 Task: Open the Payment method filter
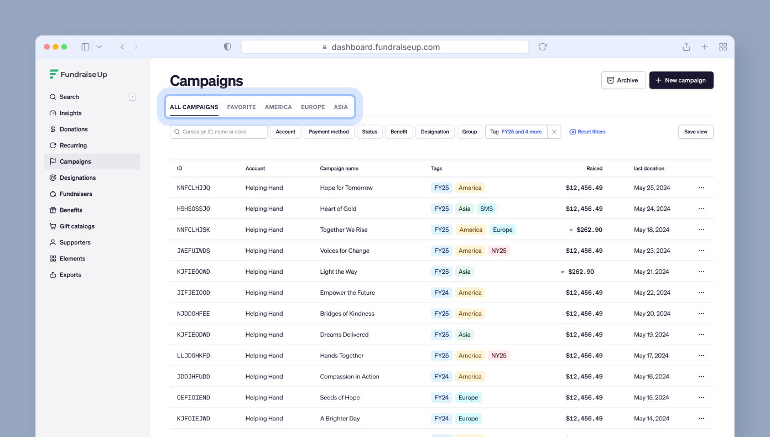point(329,132)
